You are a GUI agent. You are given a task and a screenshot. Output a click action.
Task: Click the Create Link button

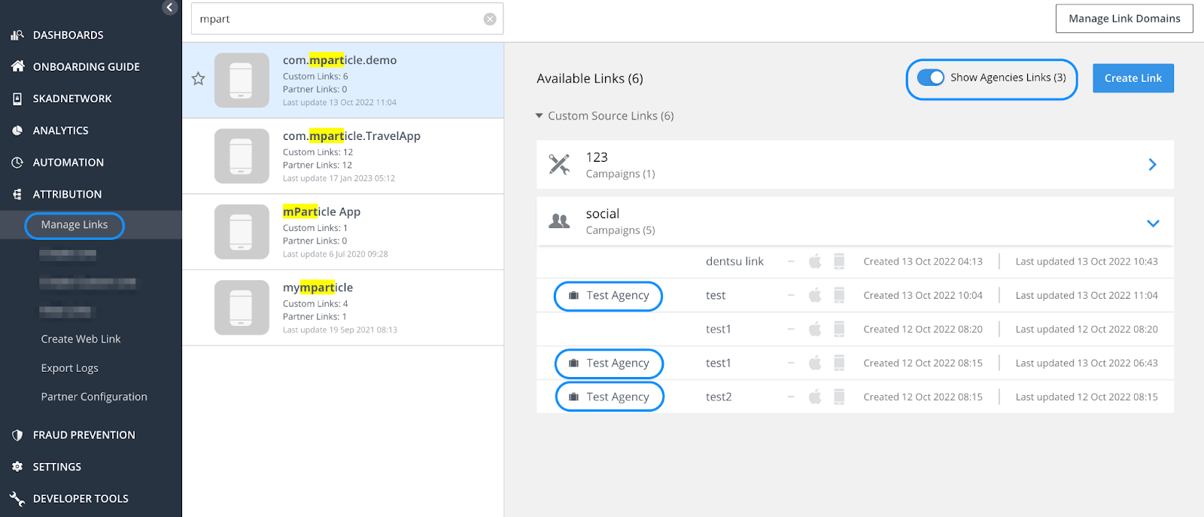1133,78
